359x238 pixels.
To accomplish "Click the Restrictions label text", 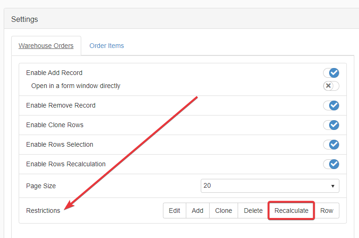I will tap(43, 211).
